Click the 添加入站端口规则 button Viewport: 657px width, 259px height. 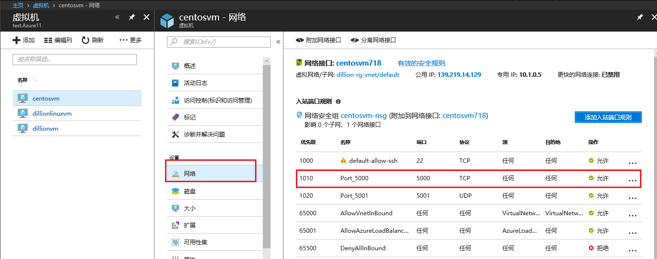point(608,117)
